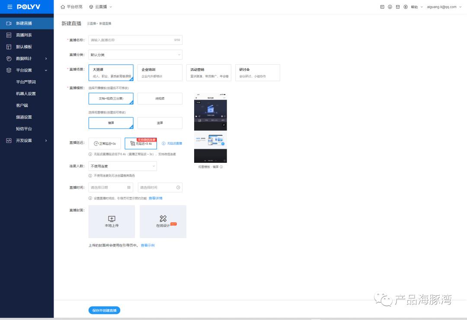The height and width of the screenshot is (320, 467).
Task: Click the phone preview thumbnail
Action: (211, 128)
